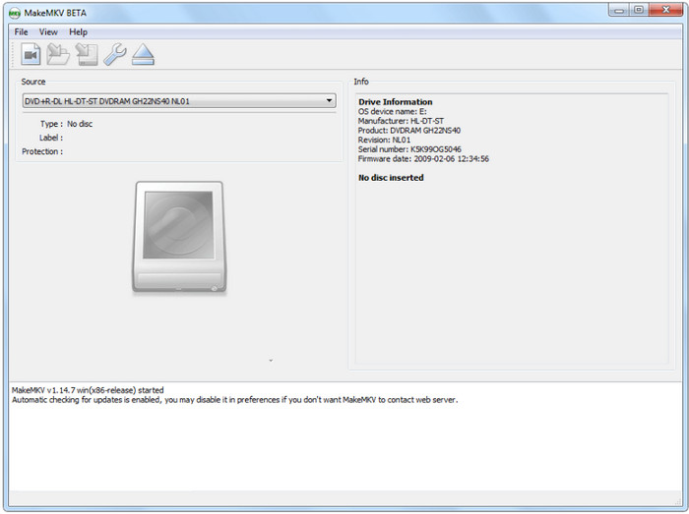
Task: Click the small arrow below the drive image
Action: tap(271, 361)
